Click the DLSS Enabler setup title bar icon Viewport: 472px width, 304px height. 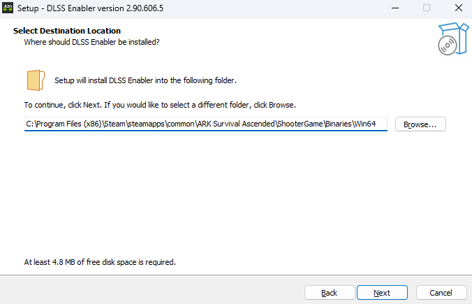tap(10, 8)
